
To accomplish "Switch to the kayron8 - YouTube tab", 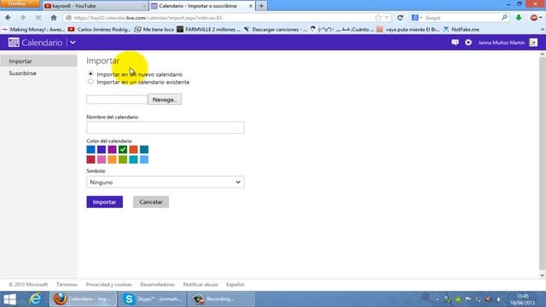I will point(95,6).
